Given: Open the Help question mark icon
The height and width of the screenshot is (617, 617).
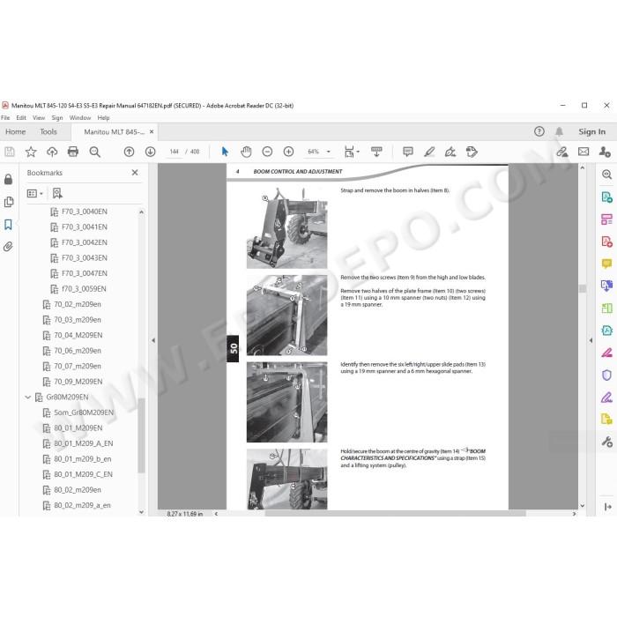Looking at the screenshot, I should click(x=539, y=132).
